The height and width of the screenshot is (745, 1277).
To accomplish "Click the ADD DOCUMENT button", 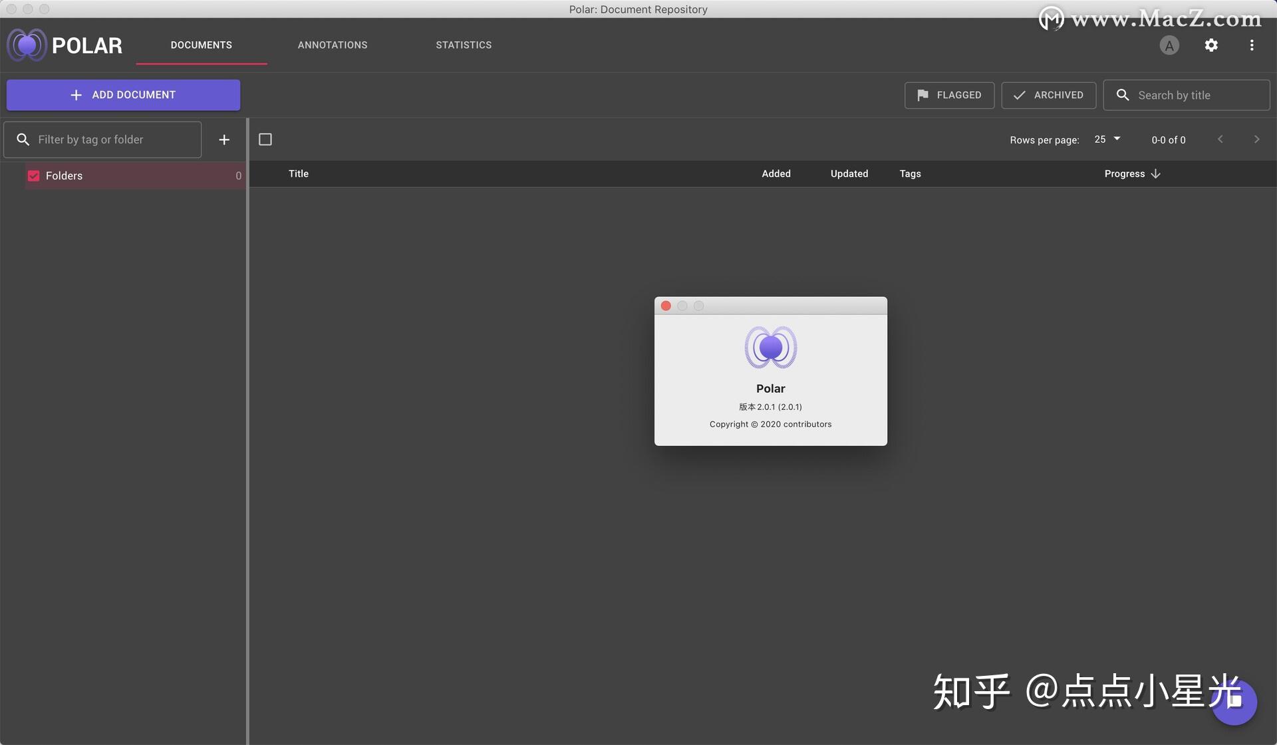I will click(x=123, y=94).
